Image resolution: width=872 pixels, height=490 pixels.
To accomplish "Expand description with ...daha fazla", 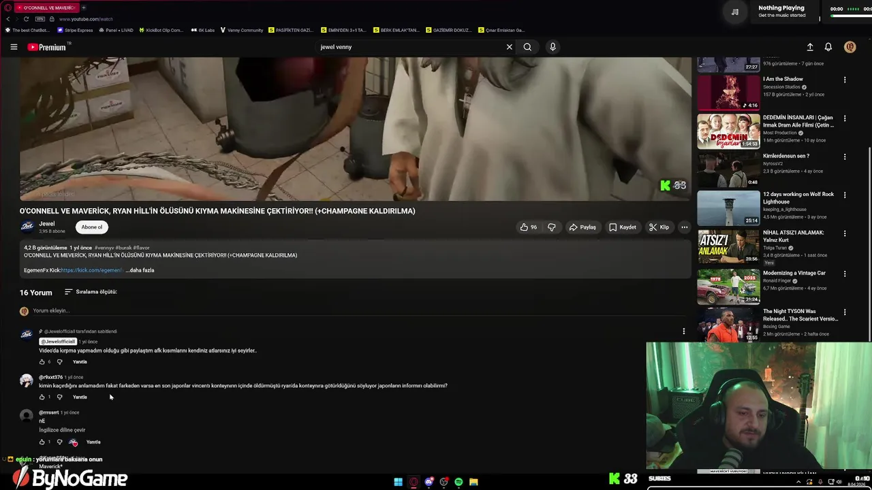I will (140, 270).
